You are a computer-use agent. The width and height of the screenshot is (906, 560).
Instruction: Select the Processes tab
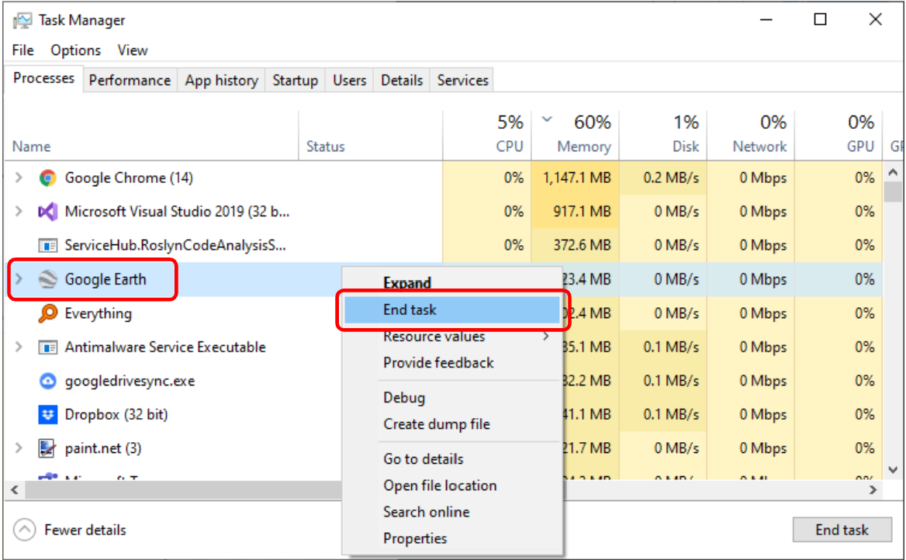pos(44,78)
